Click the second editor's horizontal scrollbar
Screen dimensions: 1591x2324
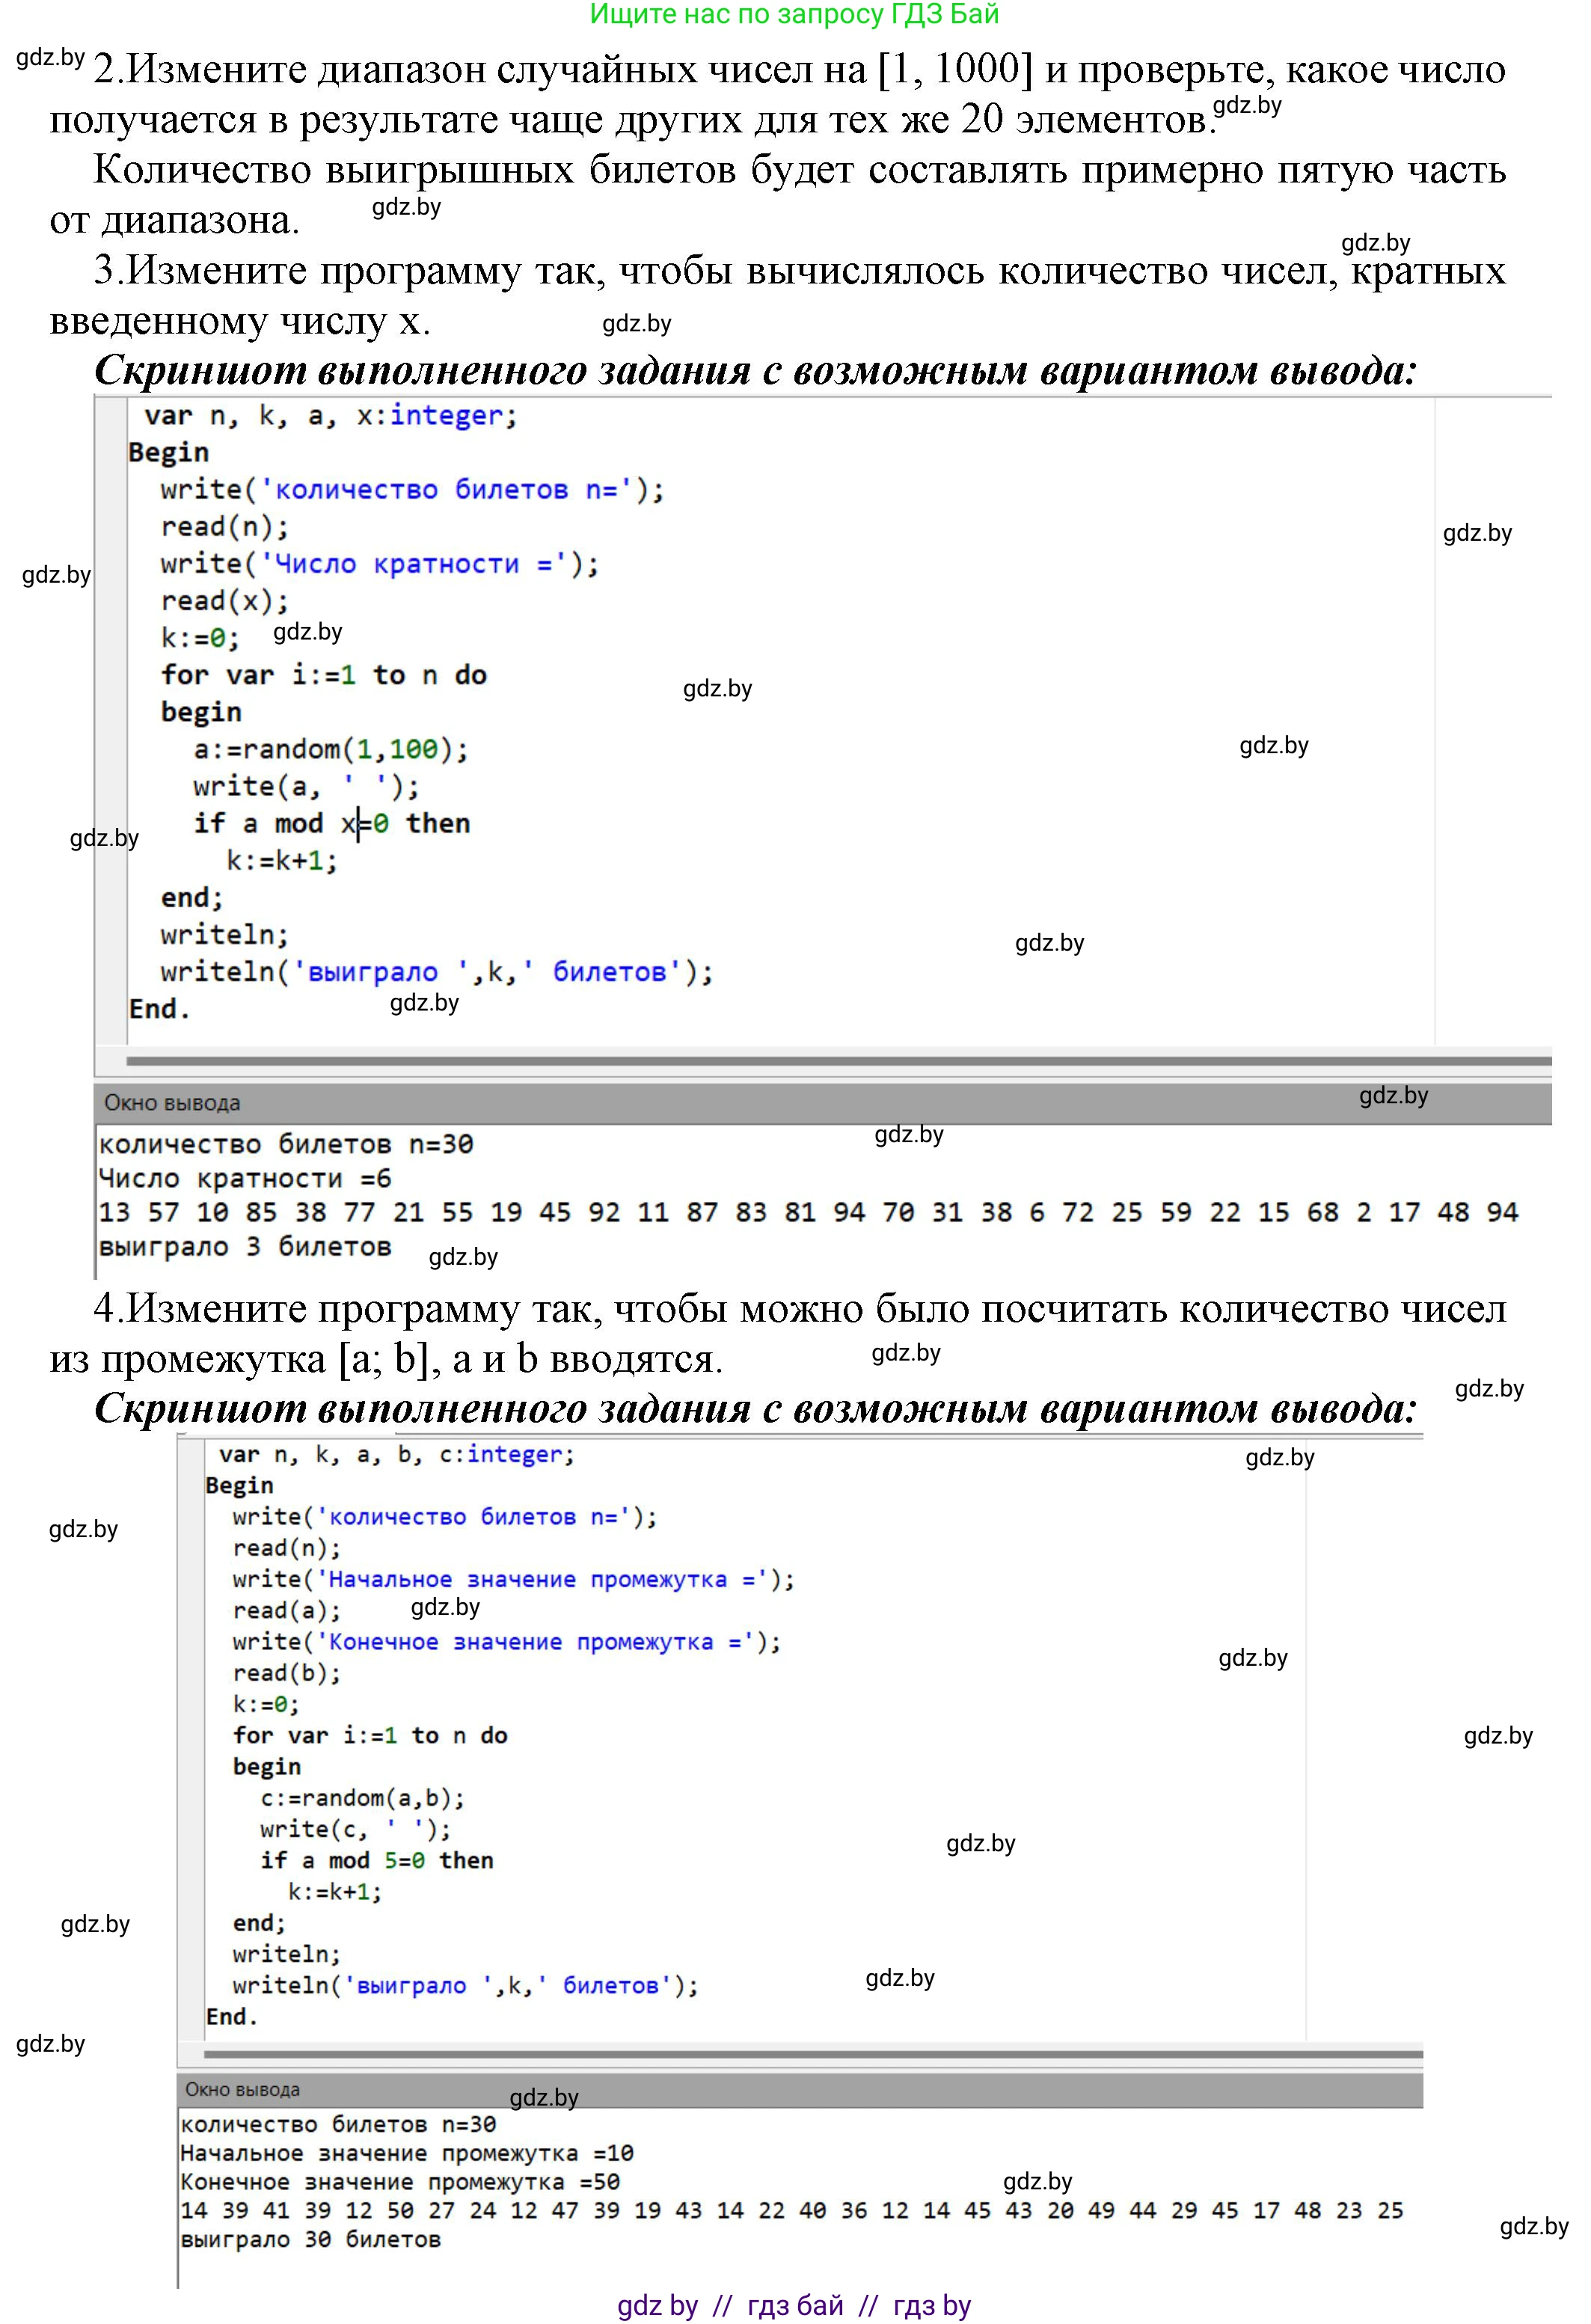click(x=812, y=2055)
